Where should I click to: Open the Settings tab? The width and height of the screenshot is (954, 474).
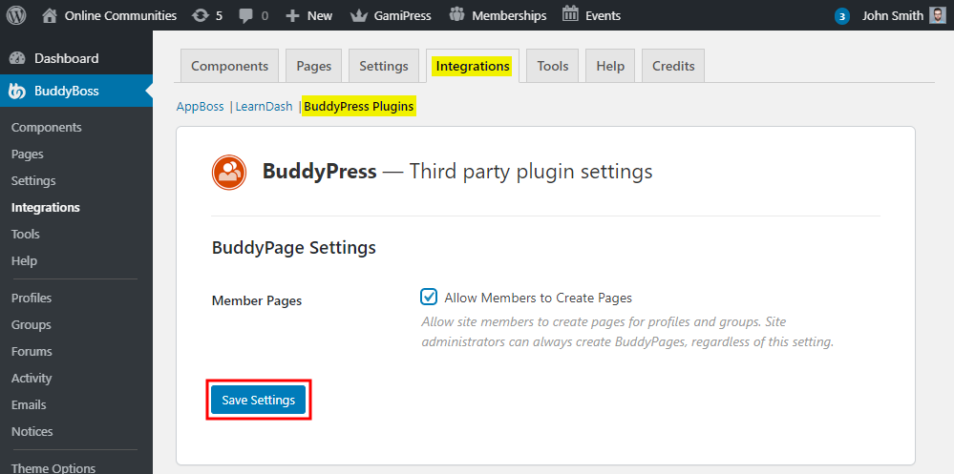pyautogui.click(x=383, y=66)
